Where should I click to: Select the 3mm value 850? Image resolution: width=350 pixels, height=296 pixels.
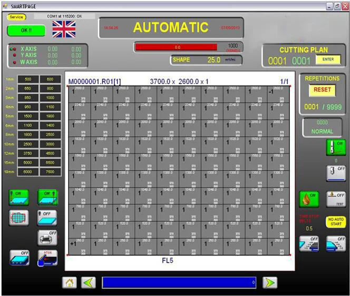[x=28, y=97]
